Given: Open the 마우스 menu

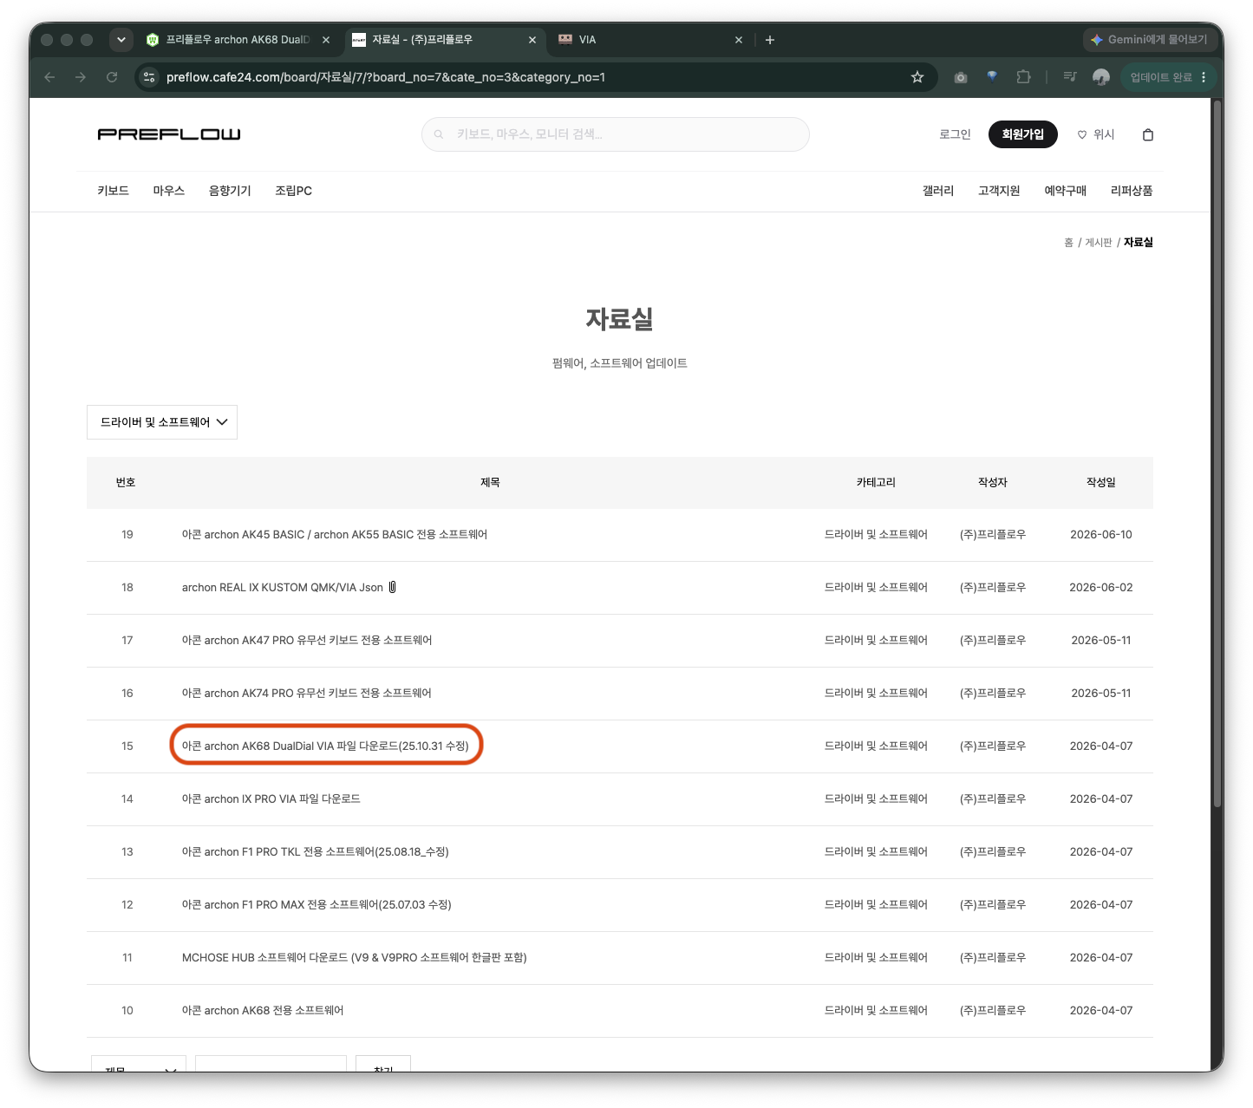Looking at the screenshot, I should coord(169,191).
